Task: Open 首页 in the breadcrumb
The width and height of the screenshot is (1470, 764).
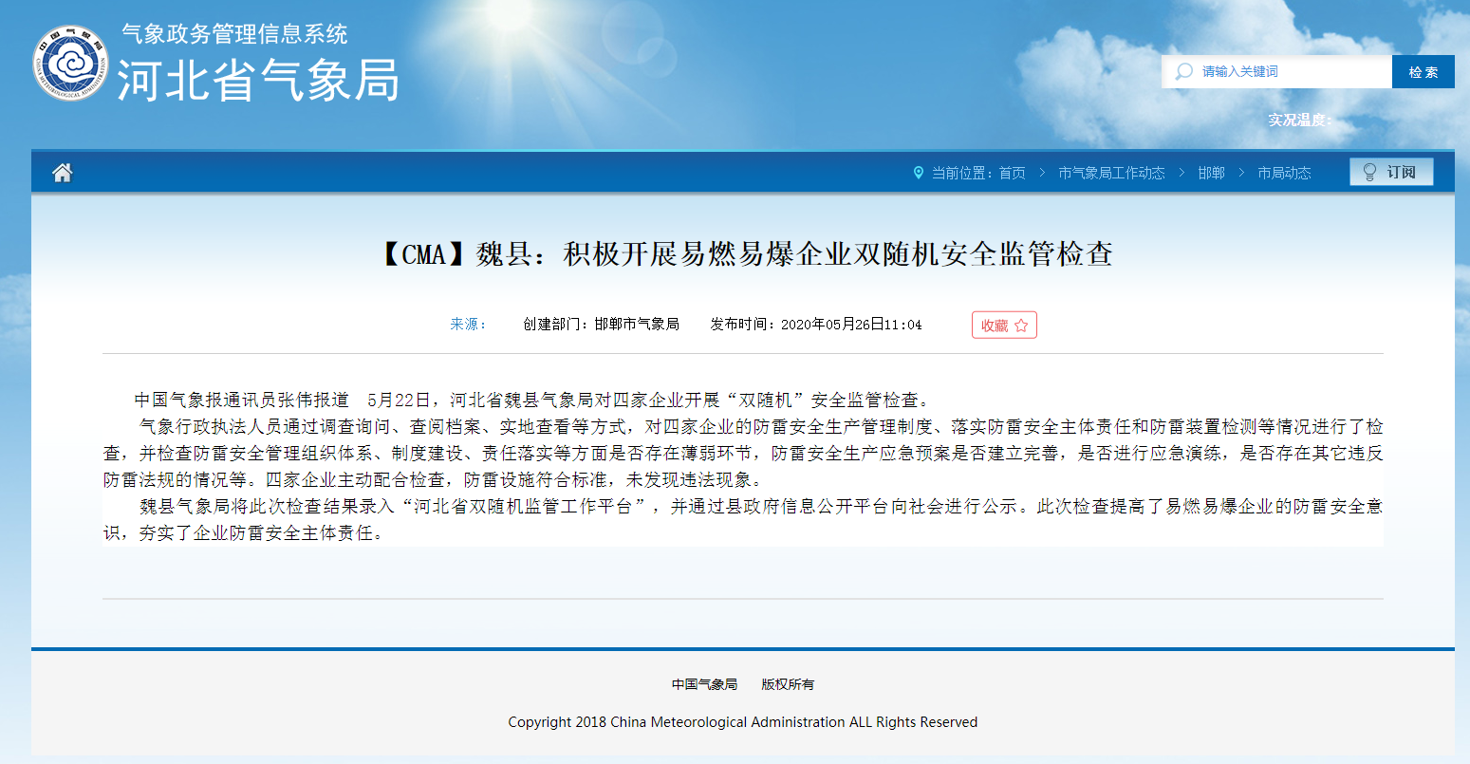Action: point(1013,173)
